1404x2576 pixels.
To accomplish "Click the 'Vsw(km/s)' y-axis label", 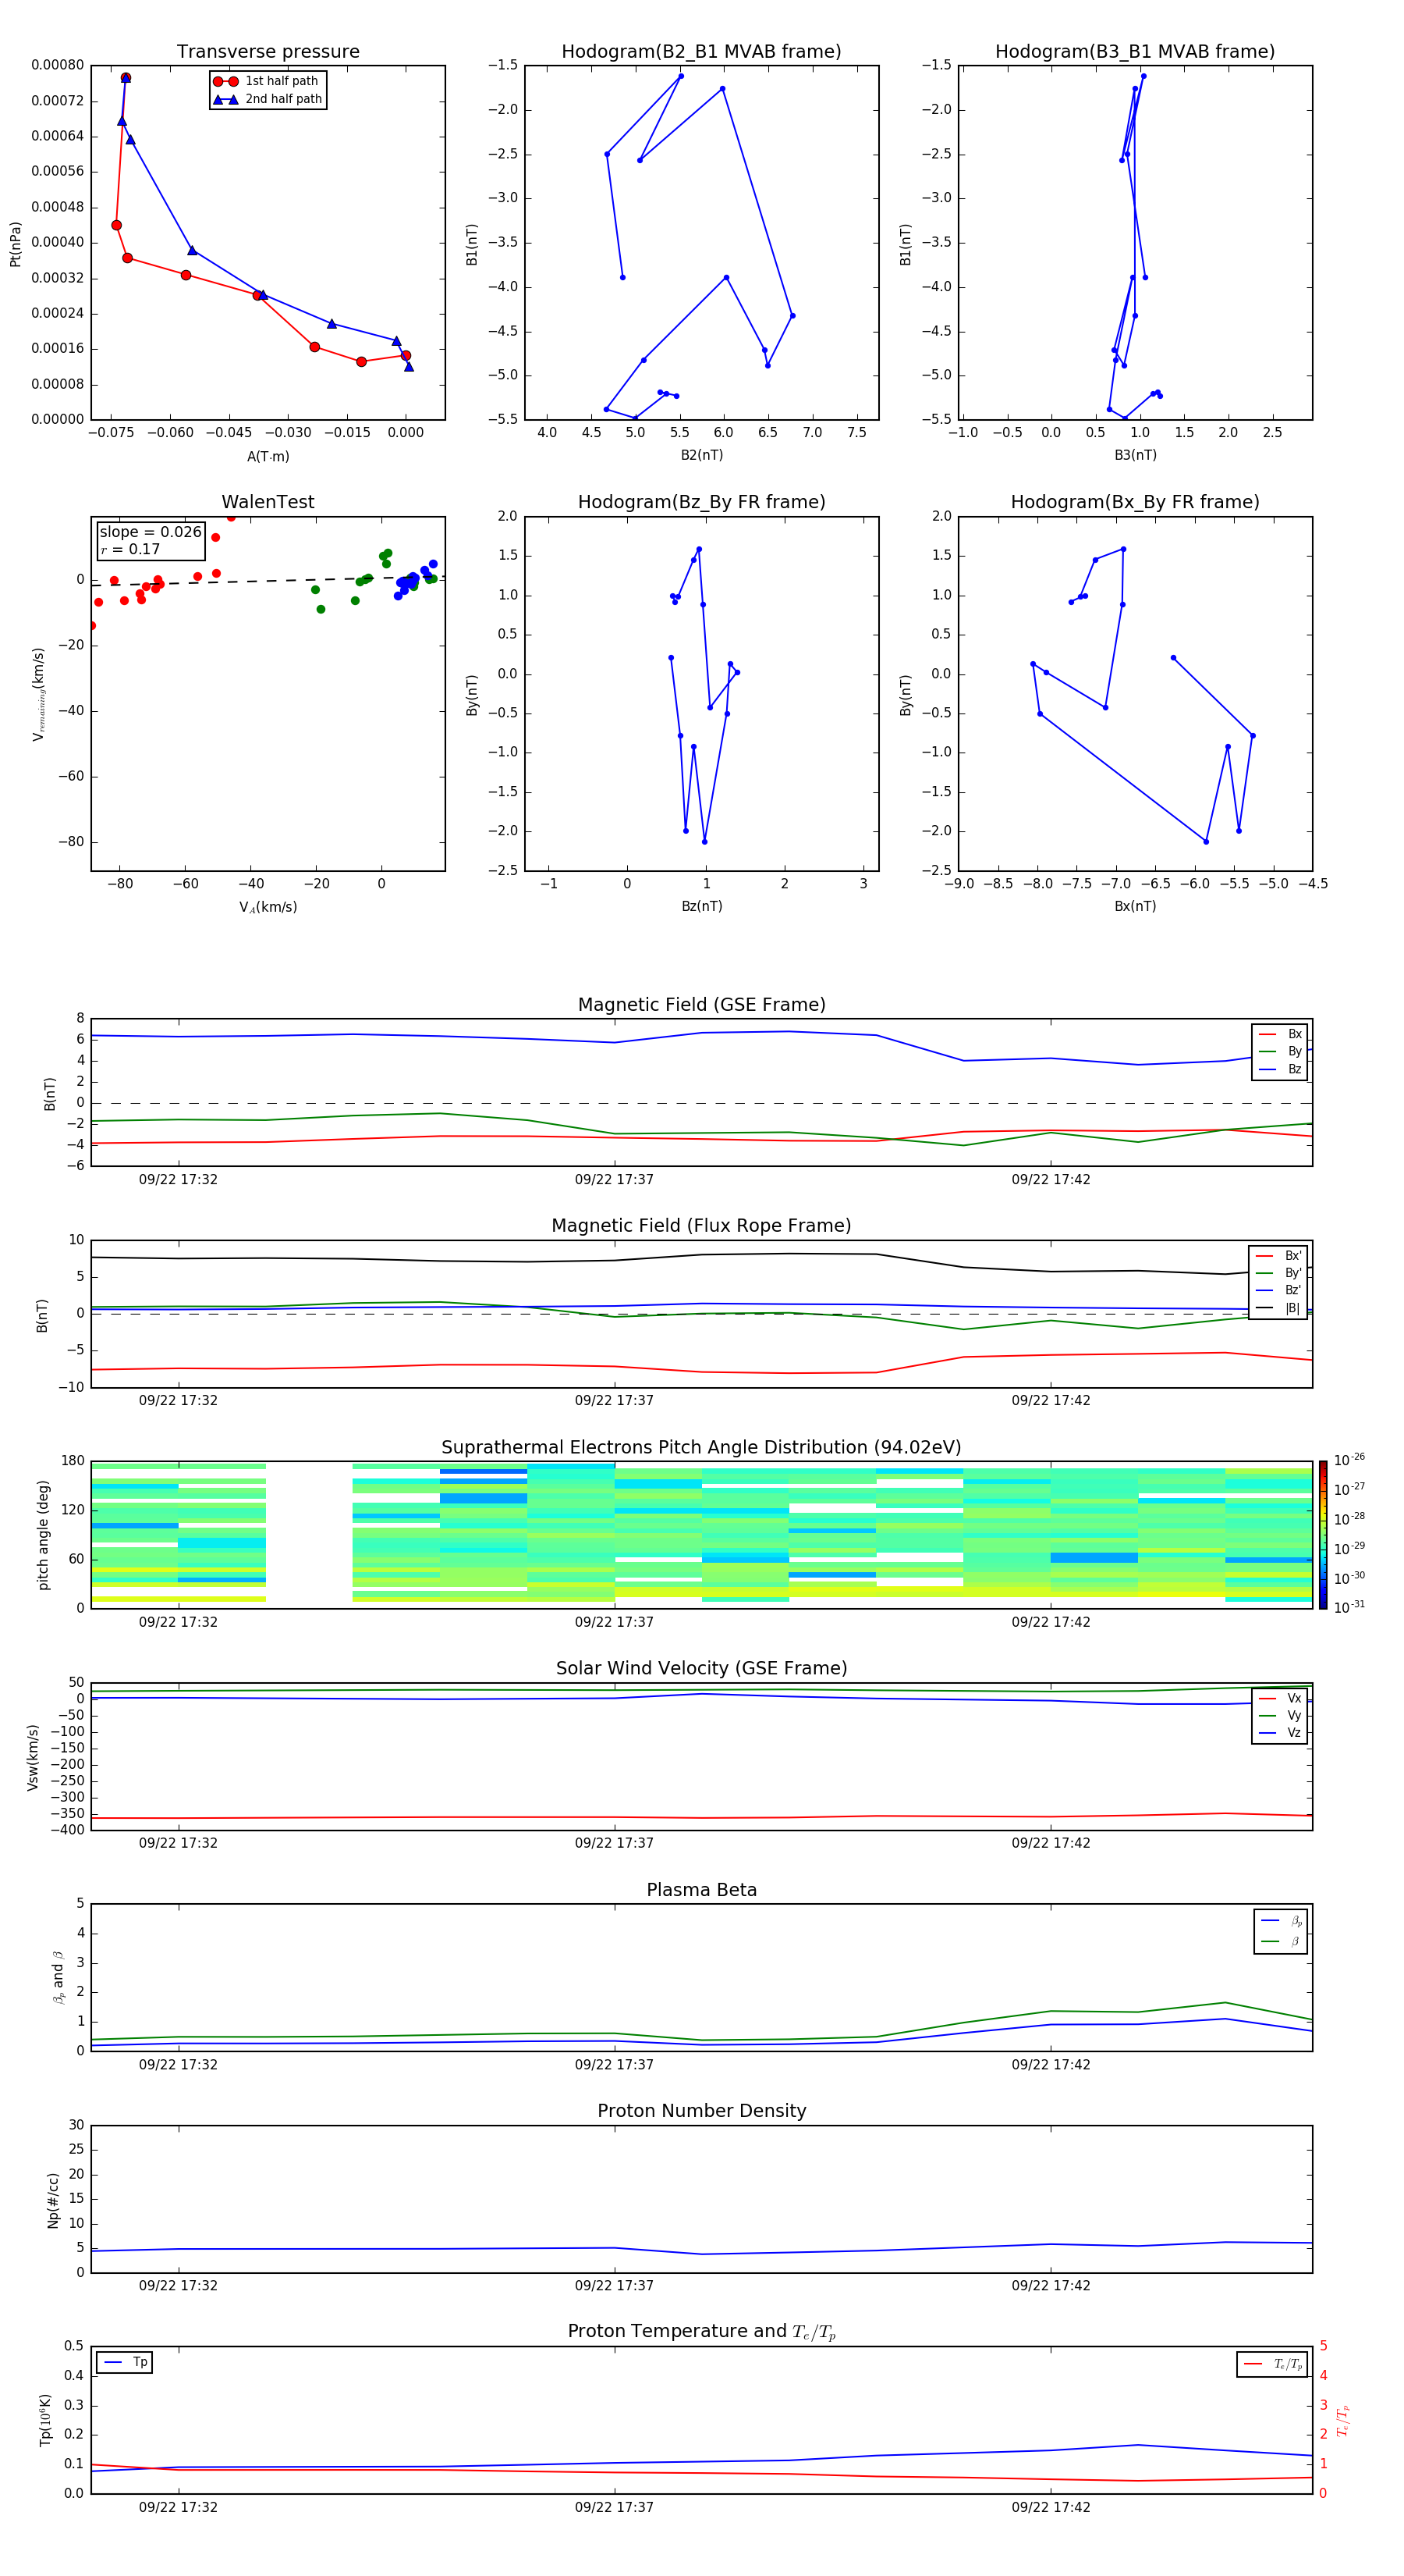I will pyautogui.click(x=33, y=1757).
